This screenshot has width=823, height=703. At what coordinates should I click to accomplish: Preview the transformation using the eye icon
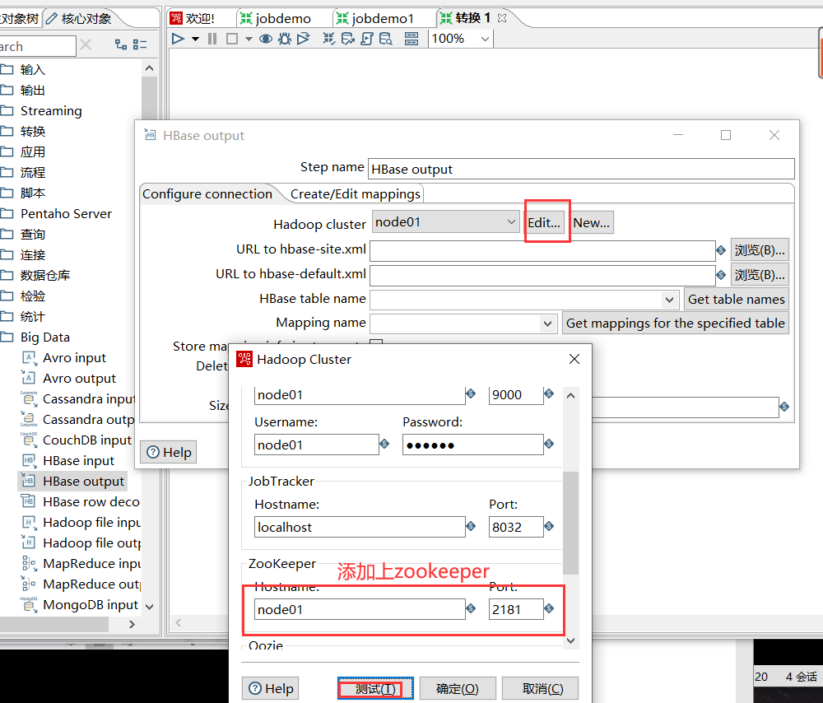pos(267,38)
